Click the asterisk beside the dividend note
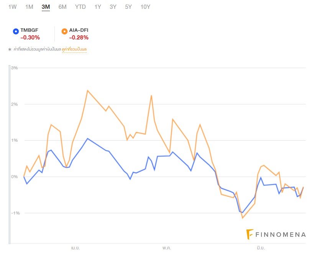The height and width of the screenshot is (254, 315). pos(10,49)
